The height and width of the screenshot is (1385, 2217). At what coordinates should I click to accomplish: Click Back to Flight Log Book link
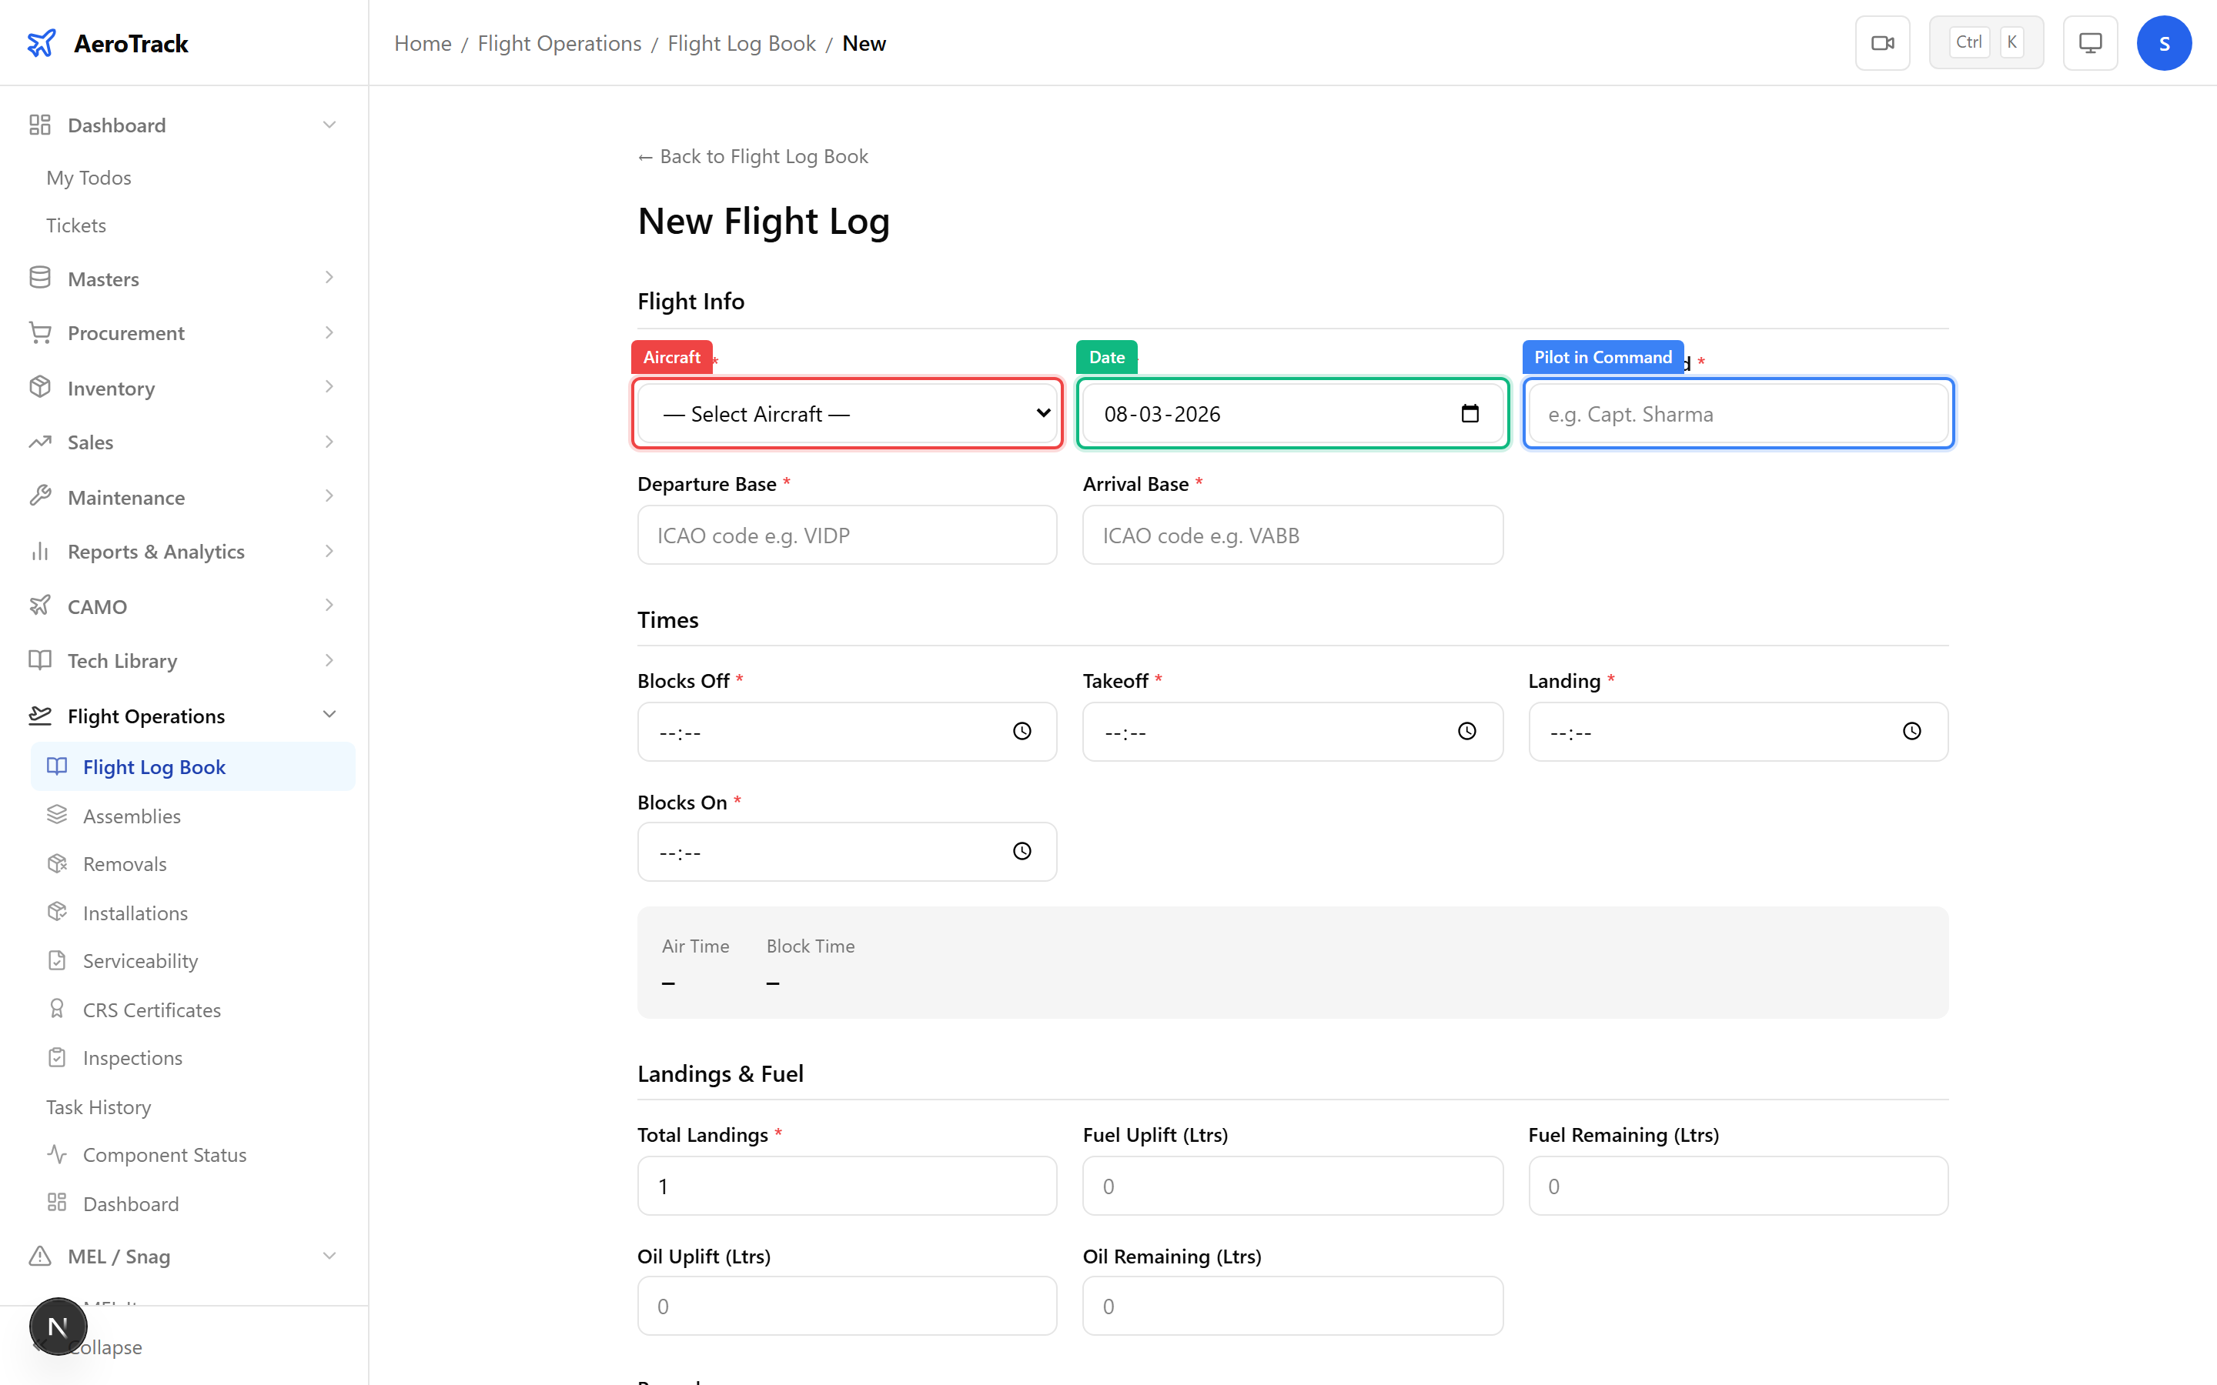point(753,157)
